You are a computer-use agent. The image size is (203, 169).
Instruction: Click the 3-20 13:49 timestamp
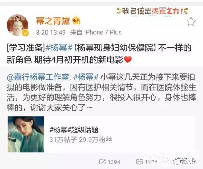pyautogui.click(x=51, y=32)
